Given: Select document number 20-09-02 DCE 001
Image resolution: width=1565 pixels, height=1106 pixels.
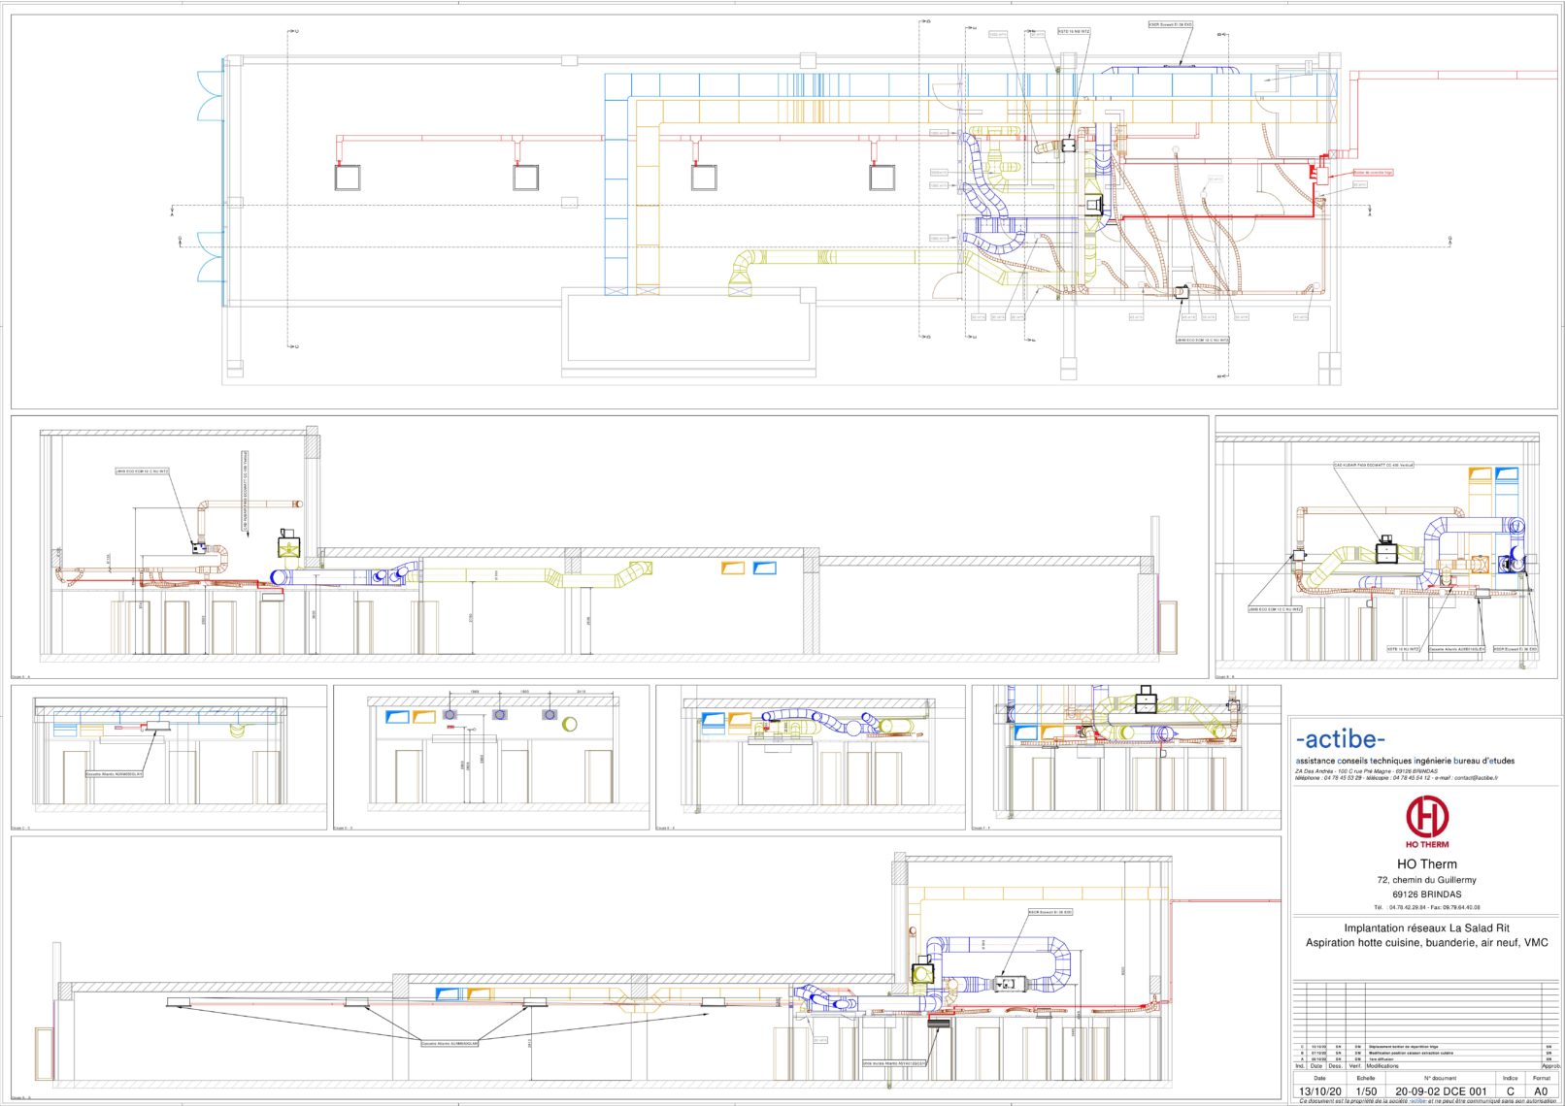Looking at the screenshot, I should click(x=1441, y=1091).
